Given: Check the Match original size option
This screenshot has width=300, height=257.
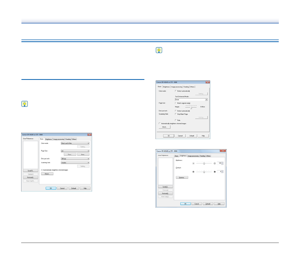Looking at the screenshot, I should 176,103.
